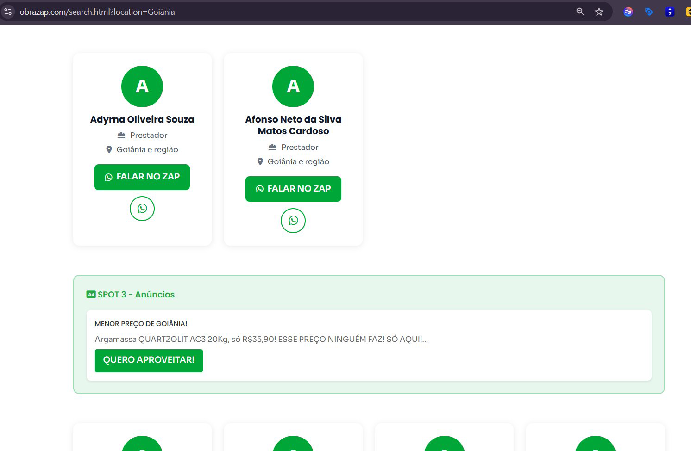Image resolution: width=691 pixels, height=451 pixels.
Task: Open the blue tag browser extension icon
Action: pos(649,12)
